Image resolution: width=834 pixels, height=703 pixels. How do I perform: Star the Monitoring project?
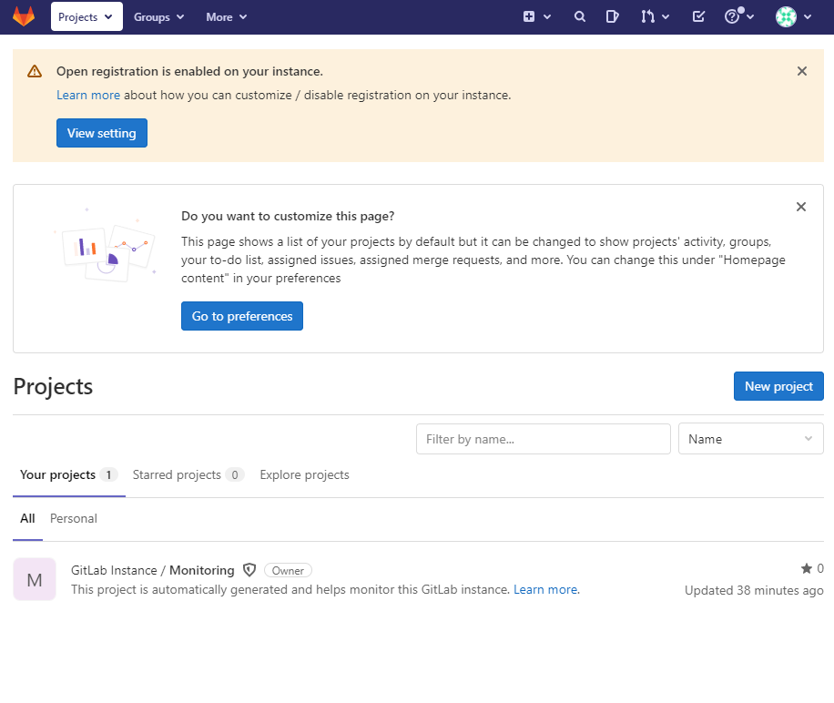(x=805, y=567)
